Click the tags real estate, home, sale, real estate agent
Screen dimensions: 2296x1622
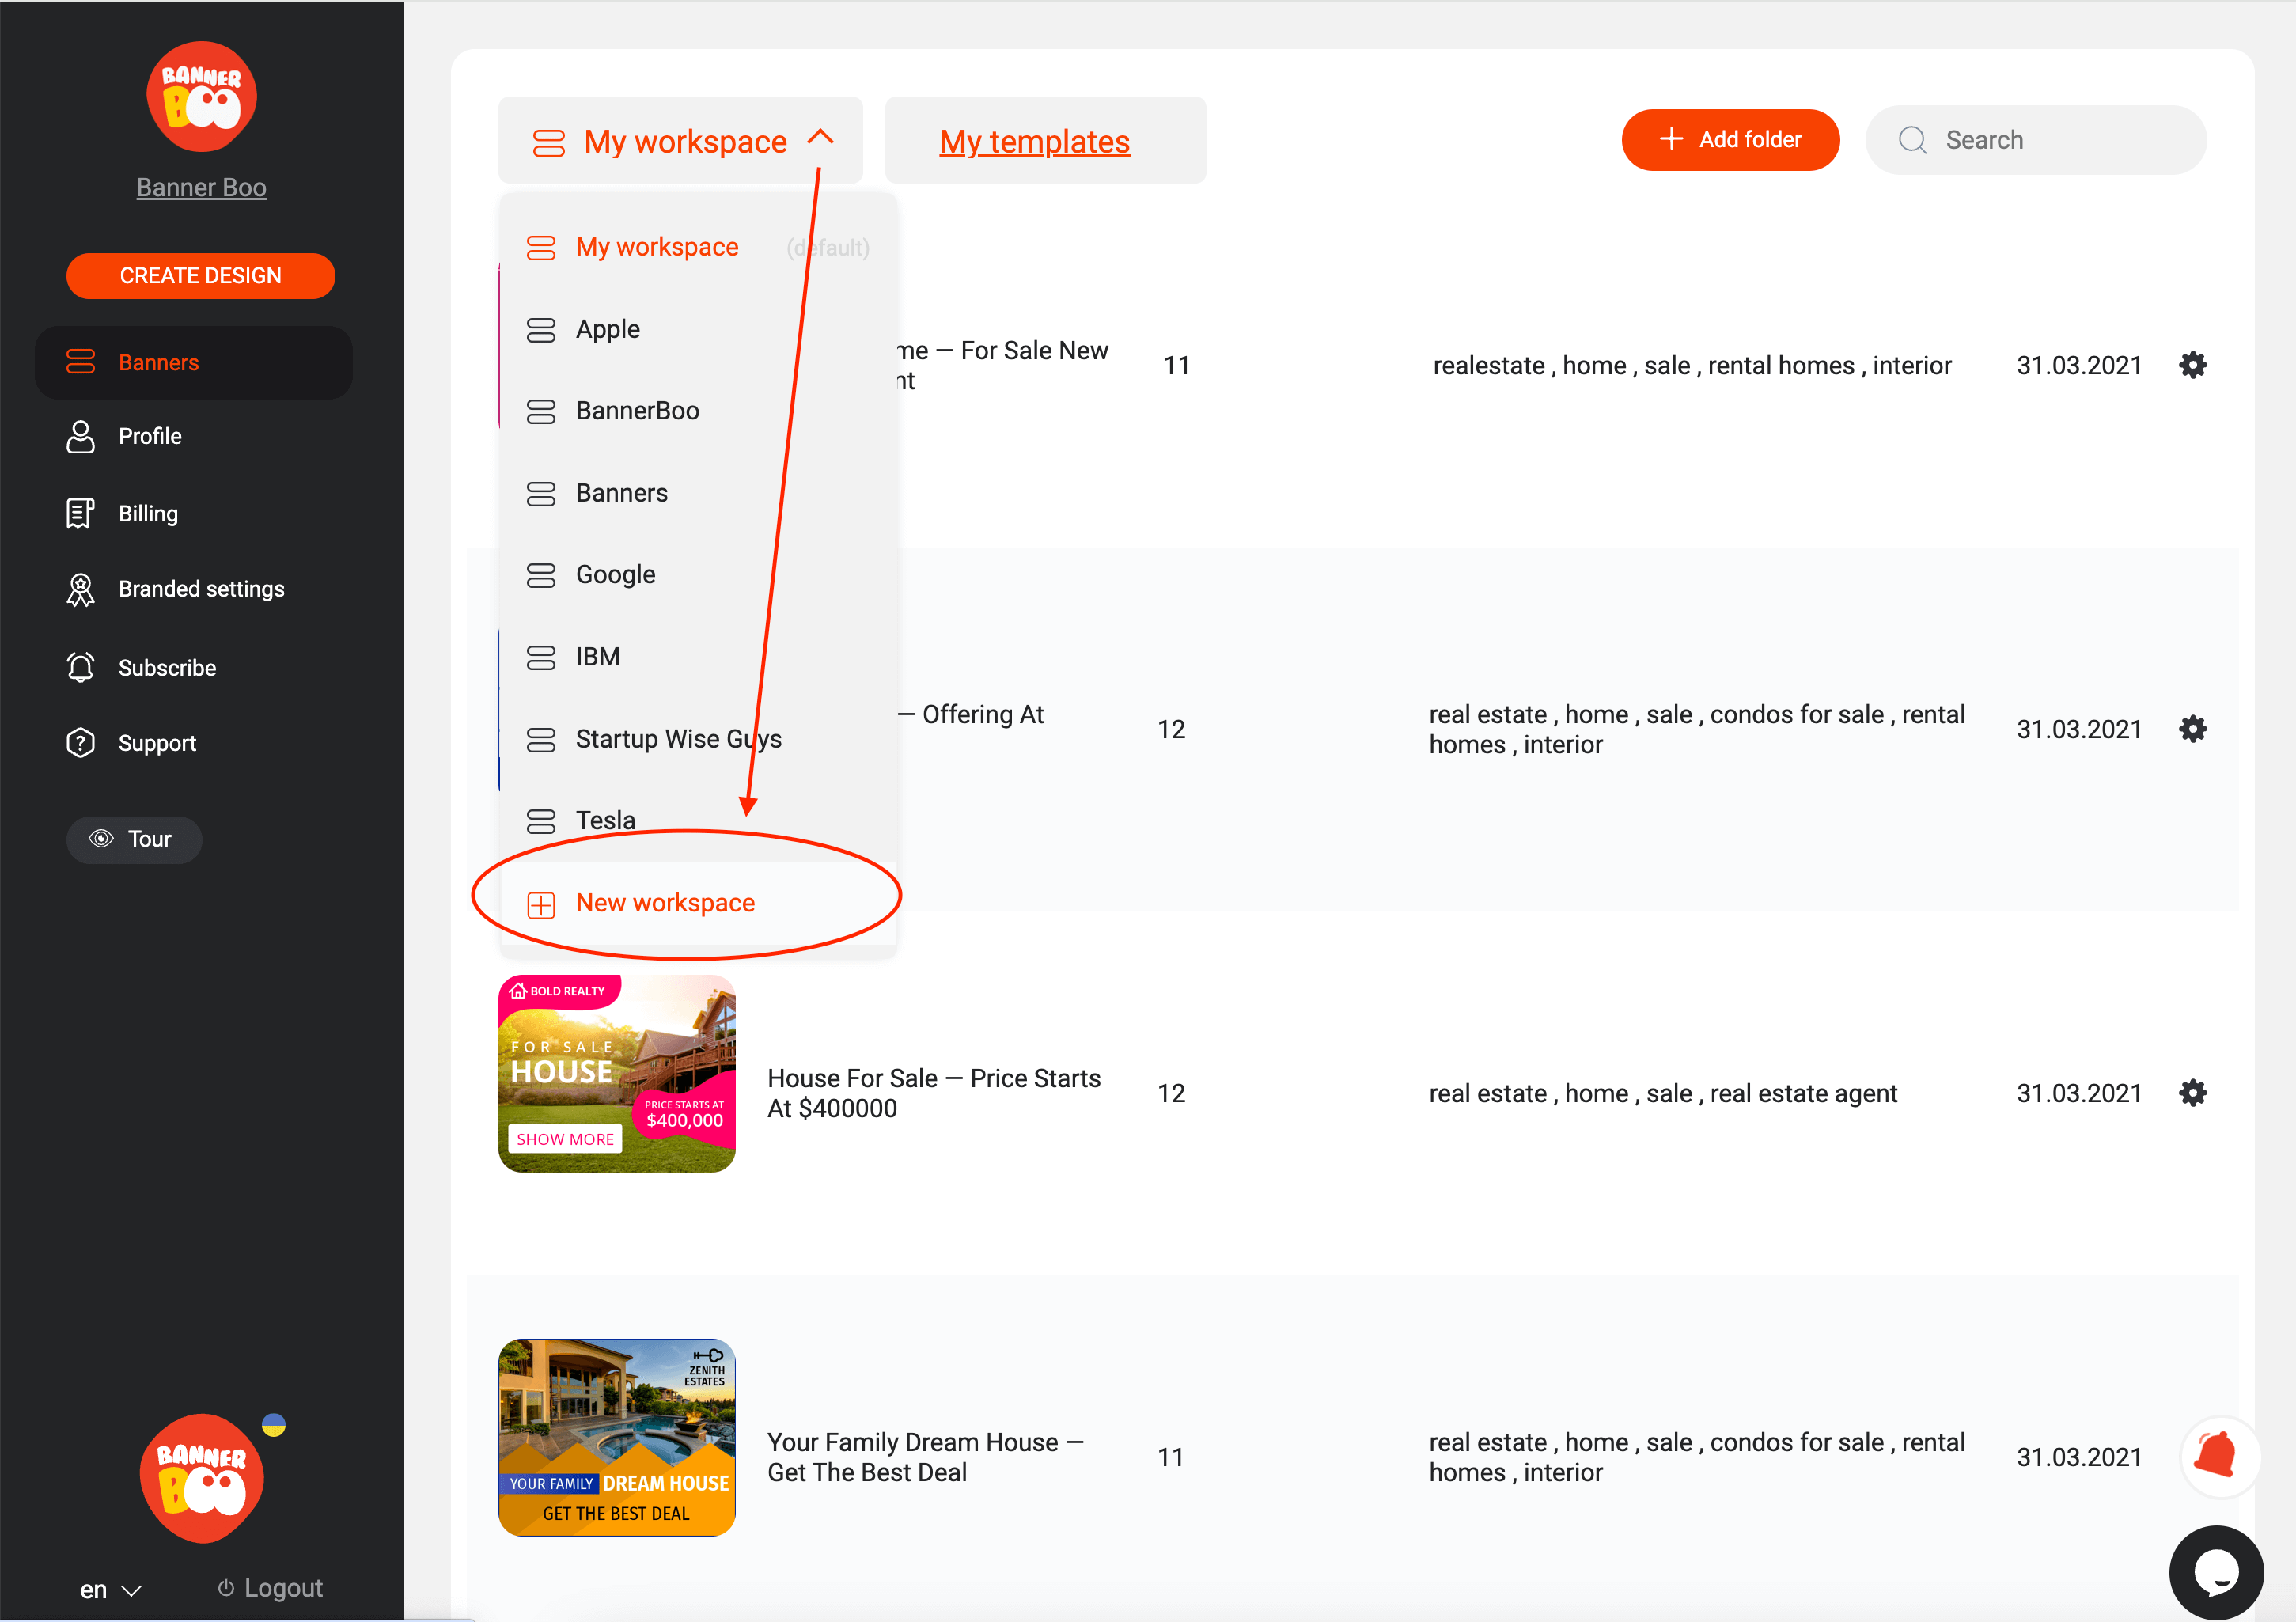pos(1662,1093)
